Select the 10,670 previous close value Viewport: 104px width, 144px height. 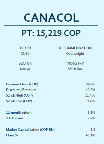click(x=90, y=84)
